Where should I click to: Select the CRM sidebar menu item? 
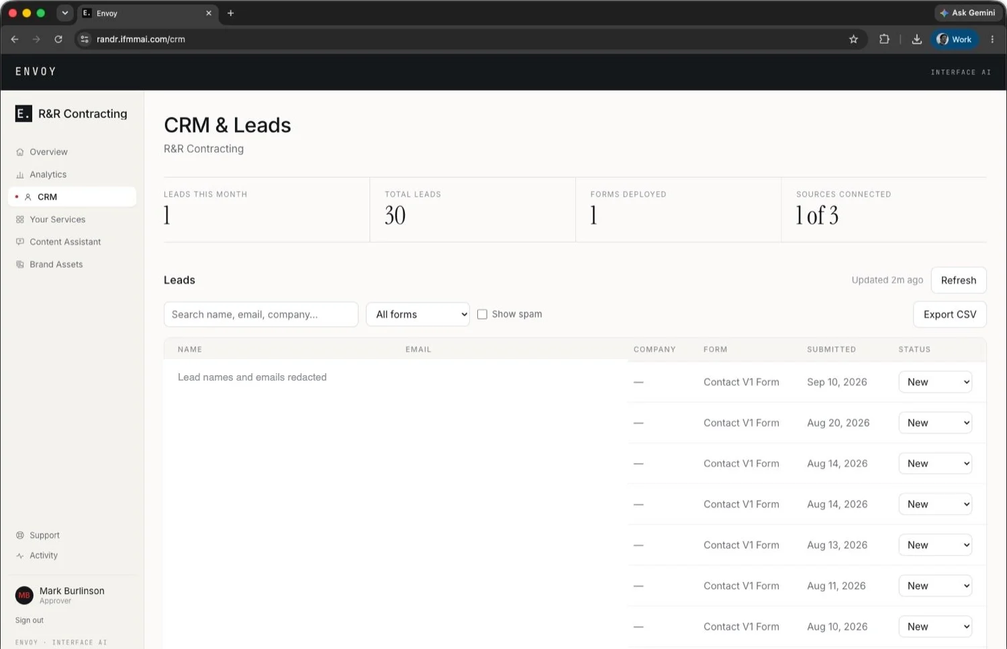pos(73,197)
